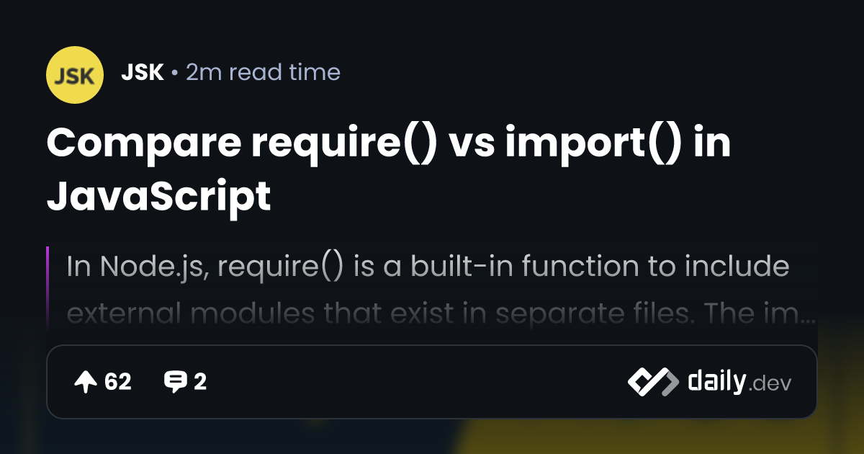This screenshot has height=454, width=864.
Task: Click the daily.dev logo mark icon
Action: coord(652,382)
